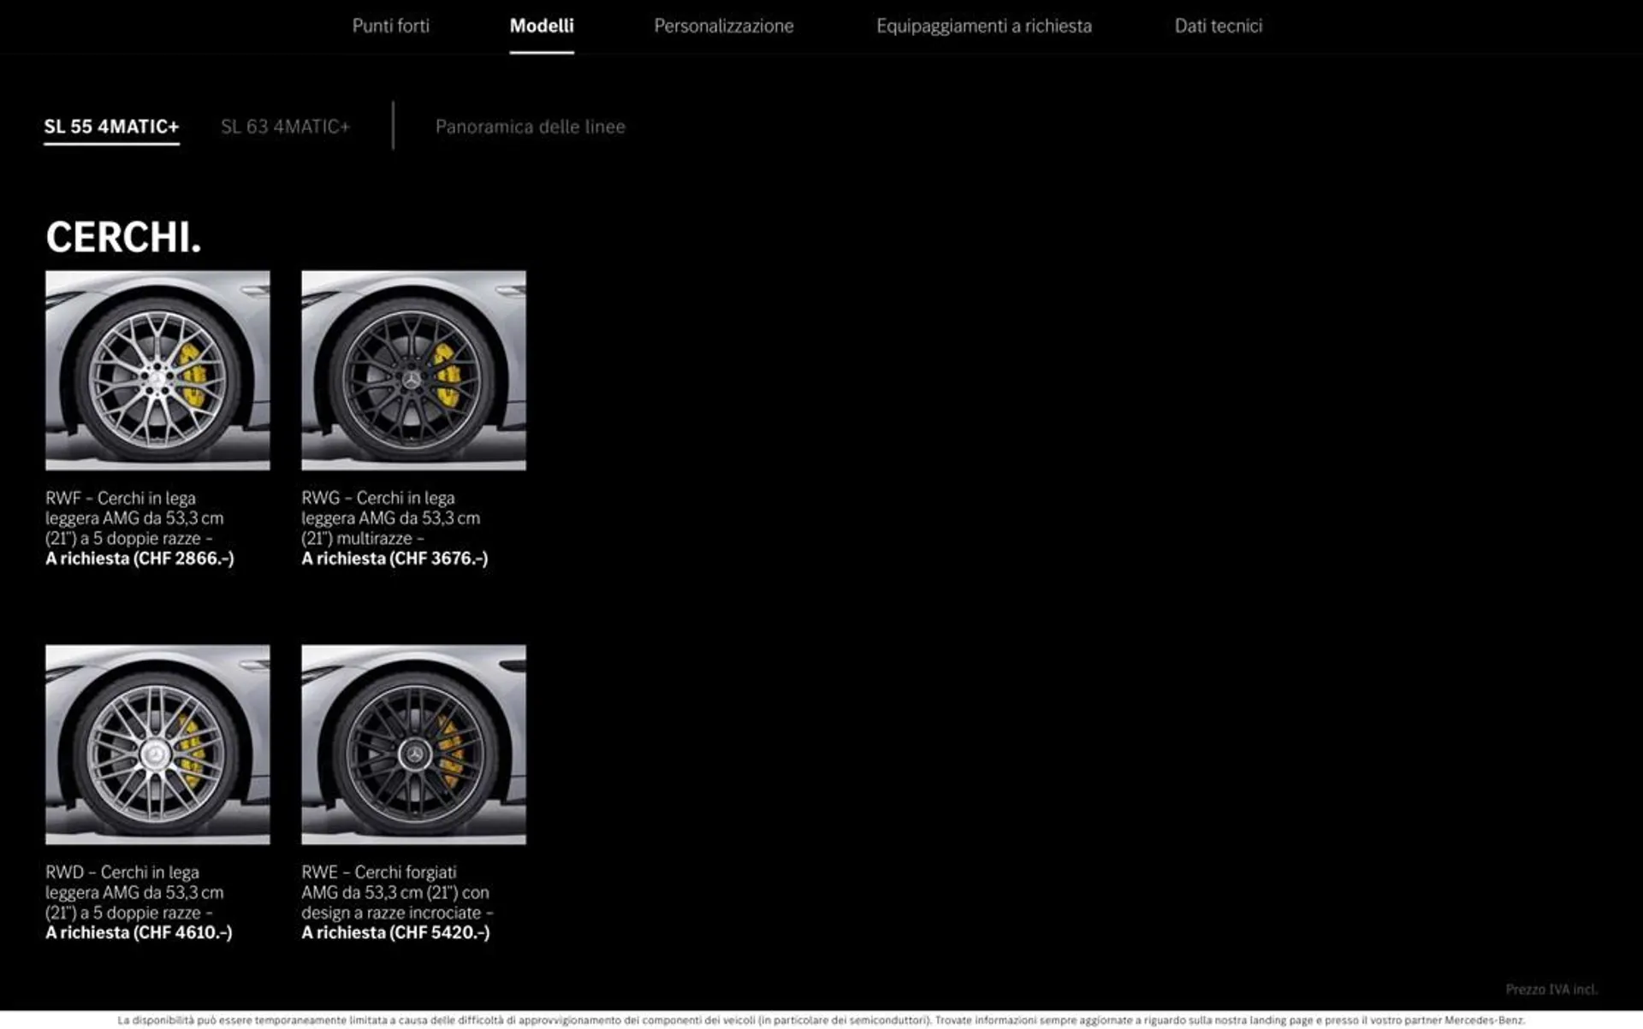The image size is (1643, 1029).
Task: Switch to Dati tecnici tab
Action: pyautogui.click(x=1218, y=26)
